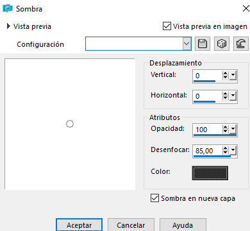
Task: Open the Configuración presets dropdown
Action: [x=187, y=44]
